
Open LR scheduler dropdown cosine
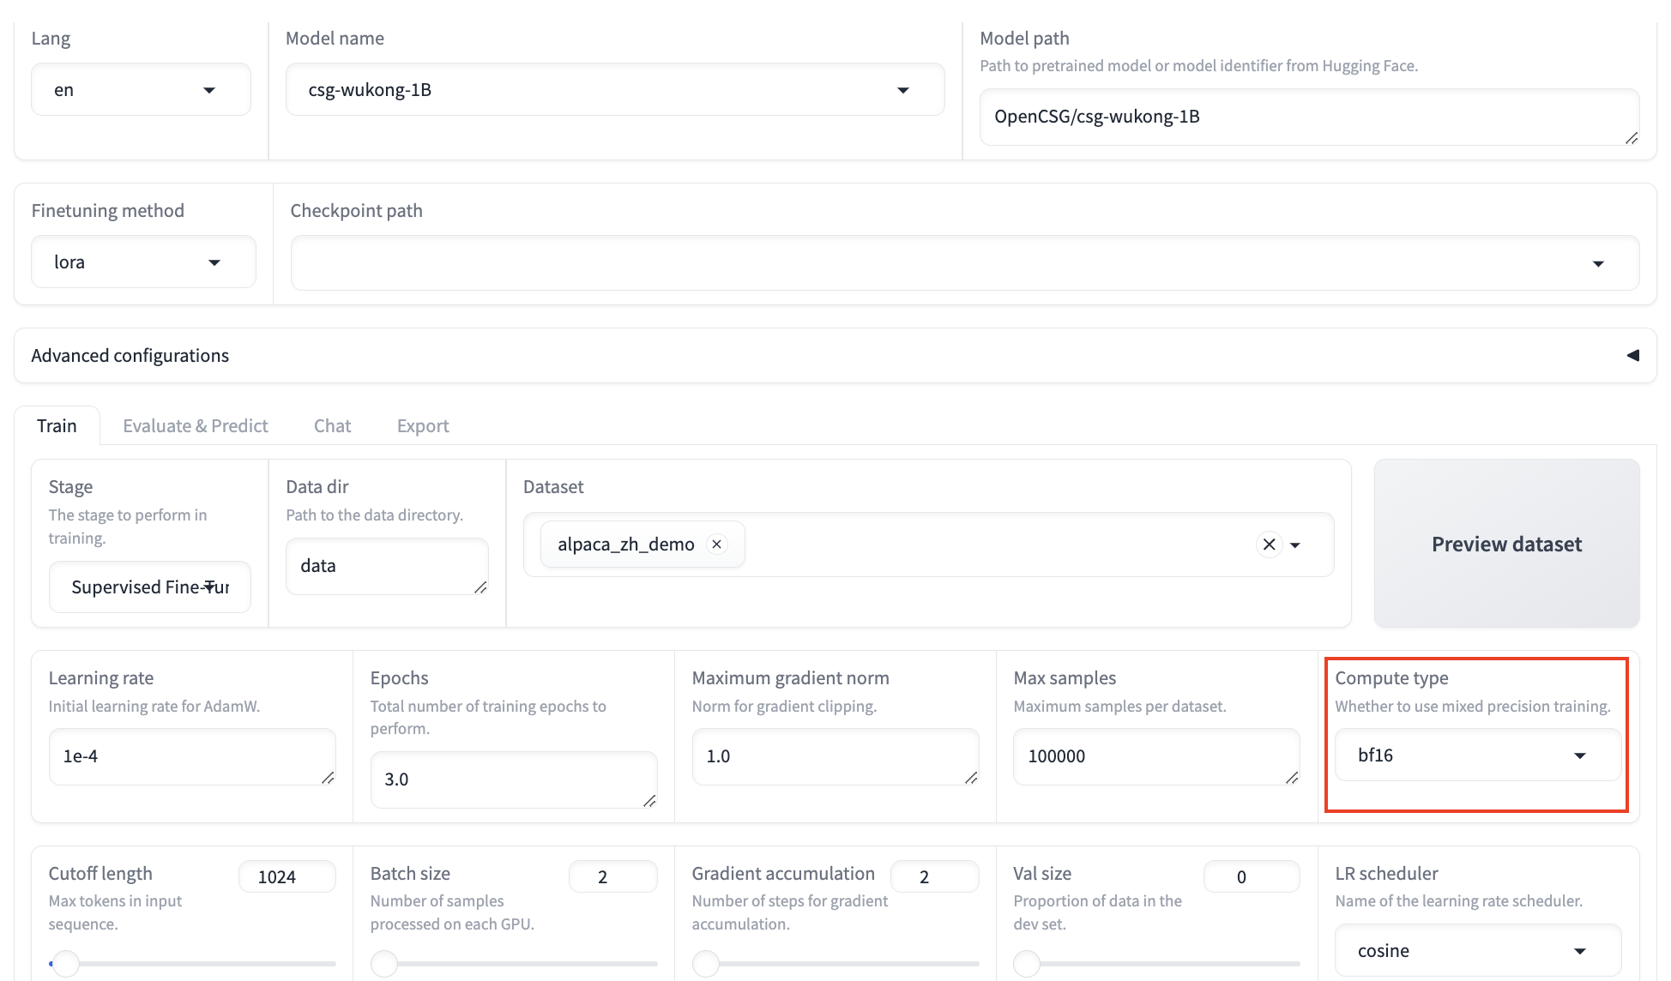coord(1477,950)
